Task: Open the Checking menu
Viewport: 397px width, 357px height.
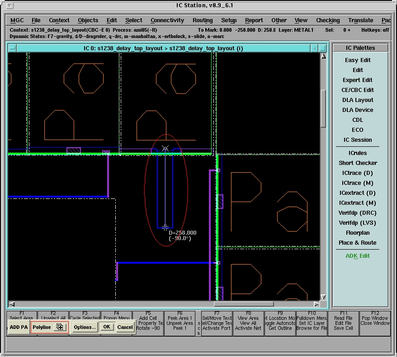Action: pyautogui.click(x=328, y=20)
